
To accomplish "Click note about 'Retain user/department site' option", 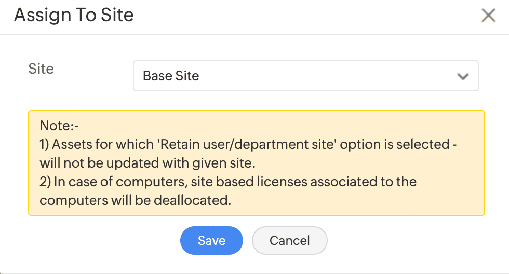I will click(248, 144).
